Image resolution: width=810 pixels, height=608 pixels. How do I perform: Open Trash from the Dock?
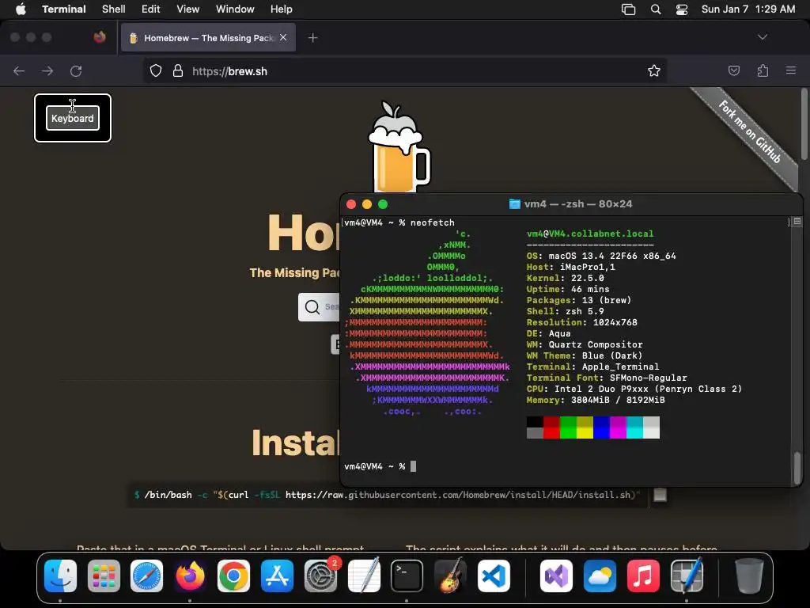[x=749, y=576]
